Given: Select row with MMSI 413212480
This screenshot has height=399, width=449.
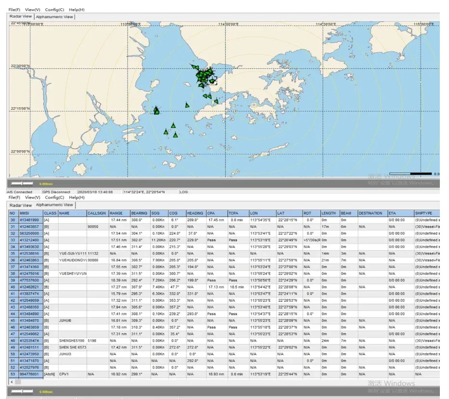Looking at the screenshot, I should pyautogui.click(x=224, y=240).
